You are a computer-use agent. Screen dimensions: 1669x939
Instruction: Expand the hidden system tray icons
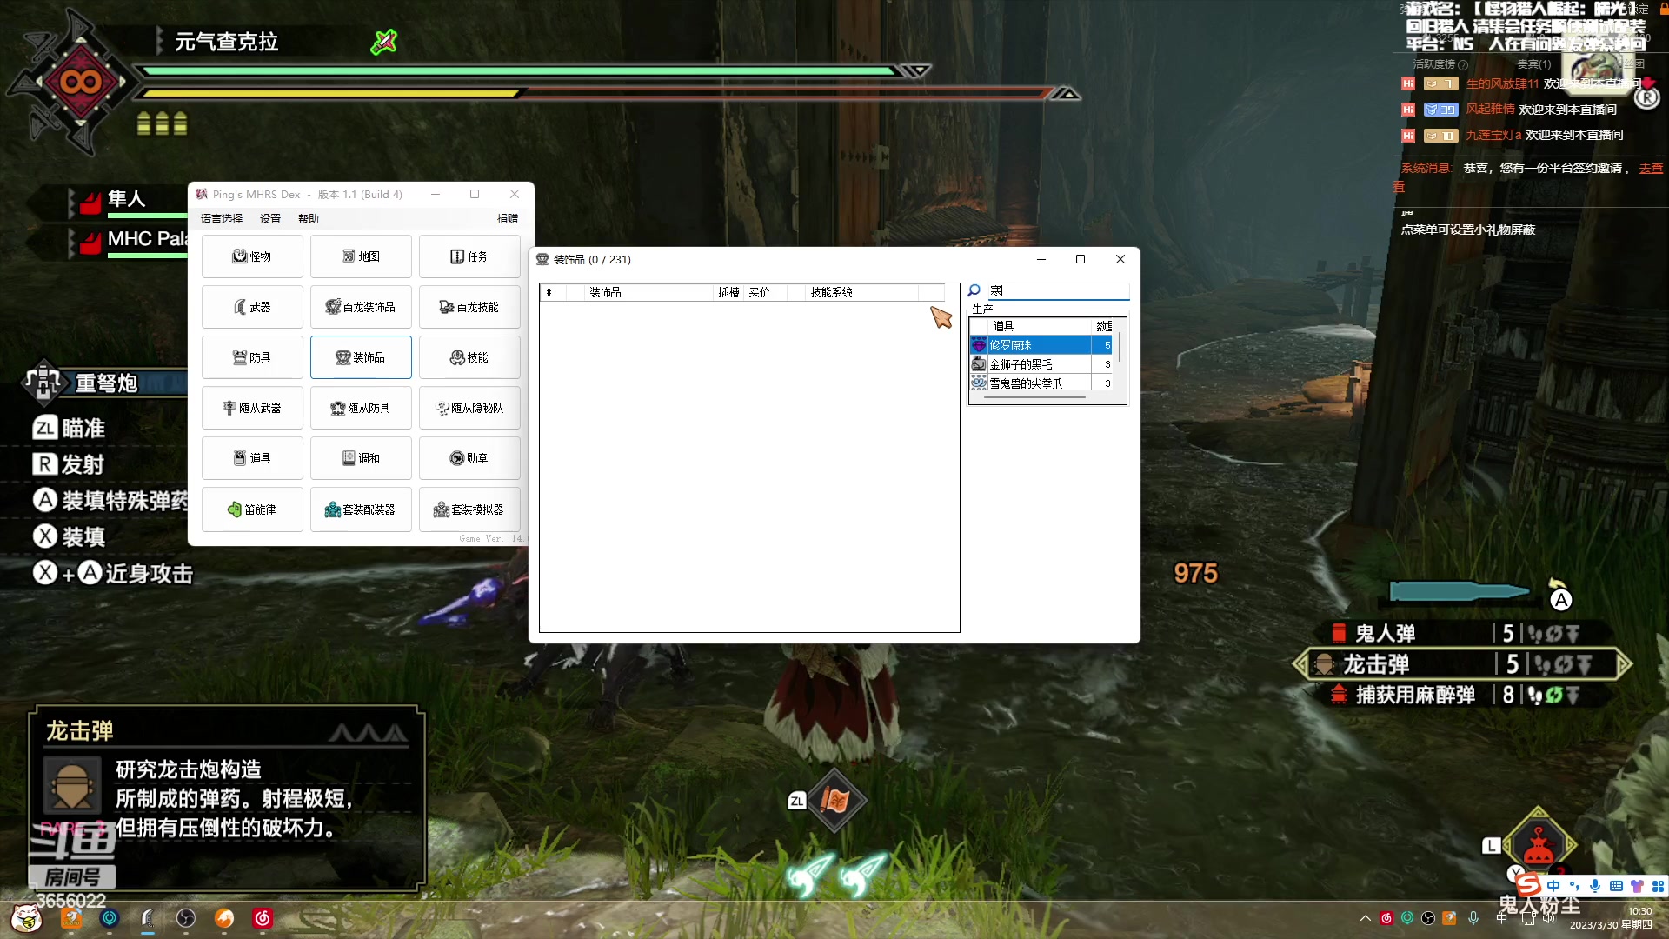[x=1366, y=918]
